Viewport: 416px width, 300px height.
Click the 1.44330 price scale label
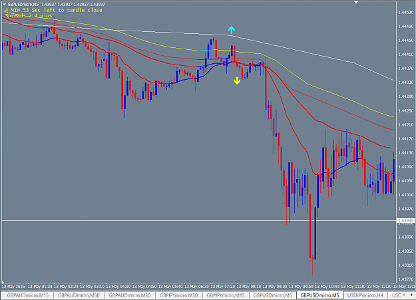[406, 82]
